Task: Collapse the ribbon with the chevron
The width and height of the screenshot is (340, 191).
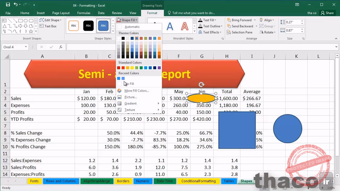Action: [336, 39]
